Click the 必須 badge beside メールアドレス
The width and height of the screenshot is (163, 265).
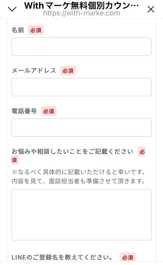68,71
